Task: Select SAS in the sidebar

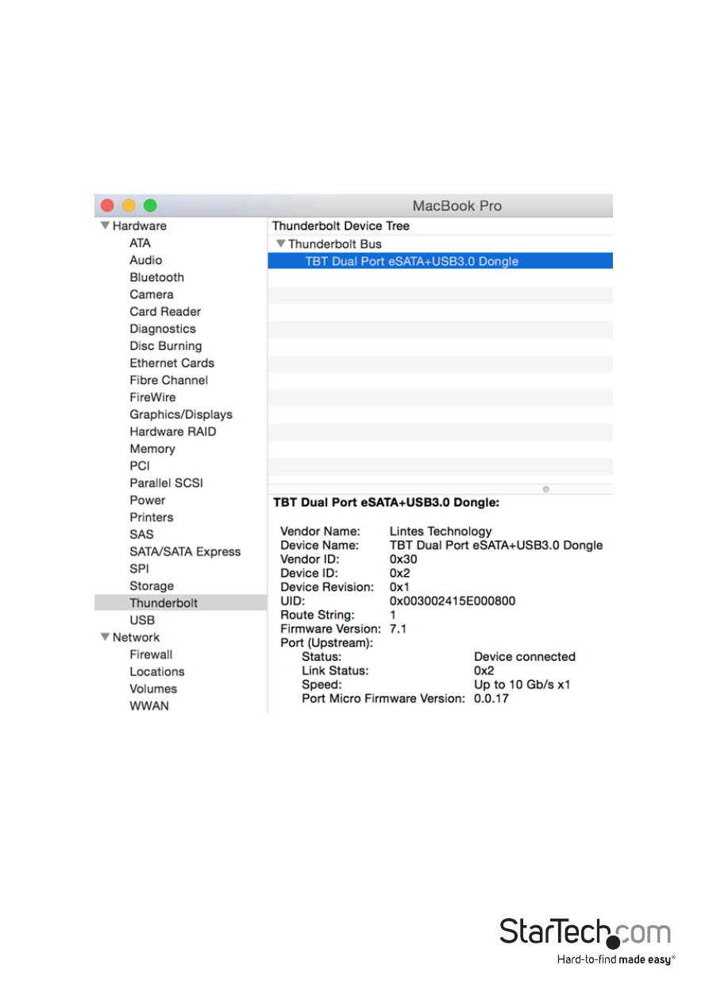Action: coord(141,534)
